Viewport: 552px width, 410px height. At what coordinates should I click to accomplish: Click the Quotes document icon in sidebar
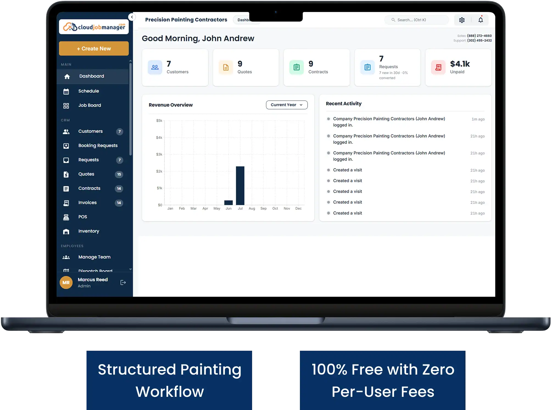coord(66,175)
